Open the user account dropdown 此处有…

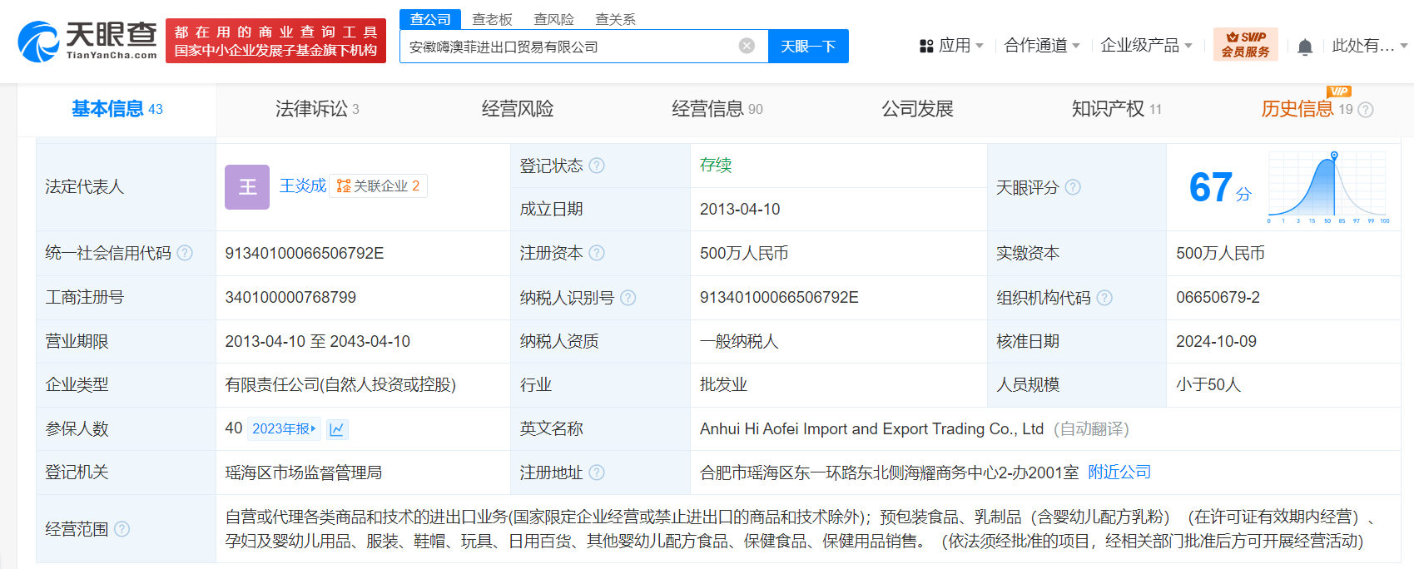click(1369, 46)
